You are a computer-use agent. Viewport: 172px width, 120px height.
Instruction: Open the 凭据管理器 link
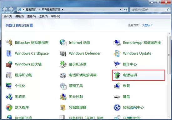click(x=78, y=107)
